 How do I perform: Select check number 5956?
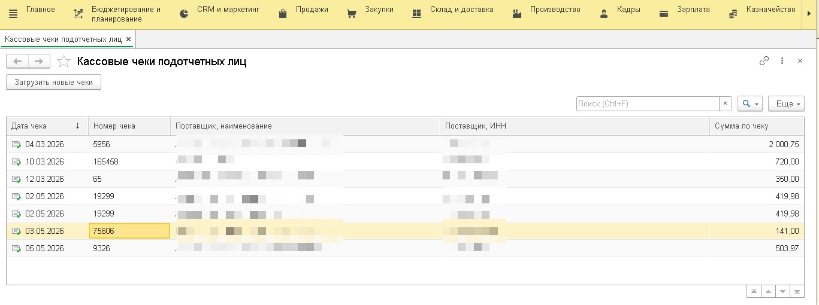pos(102,144)
